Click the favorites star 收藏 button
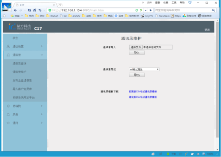Viewport: 221px width, 157px height. 15,16
